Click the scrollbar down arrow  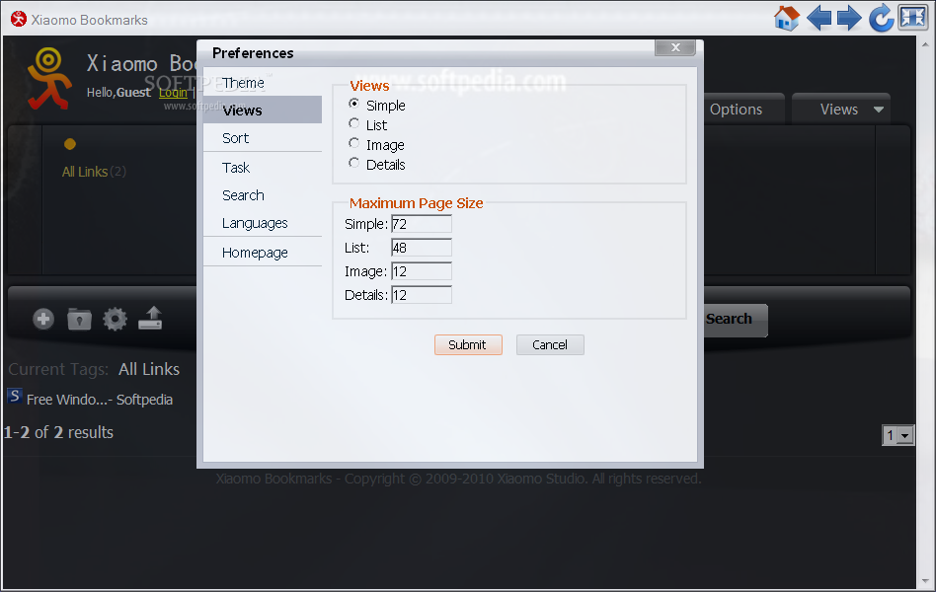[925, 581]
